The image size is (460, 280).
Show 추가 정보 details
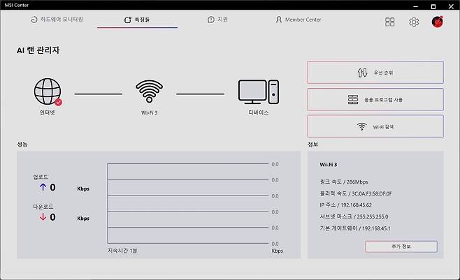point(401,246)
